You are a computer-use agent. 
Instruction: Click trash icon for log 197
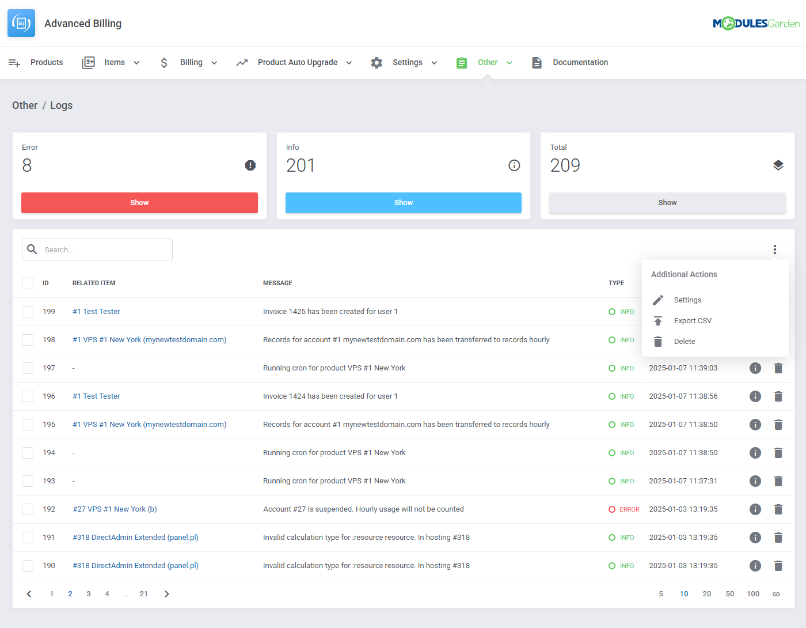click(778, 368)
